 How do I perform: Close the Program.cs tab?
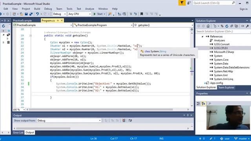[x=62, y=20]
